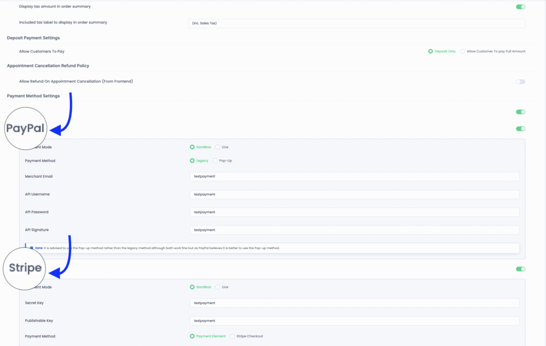Screen dimensions: 546x346
Task: Focus the Merchant Email input
Action: tap(355, 176)
